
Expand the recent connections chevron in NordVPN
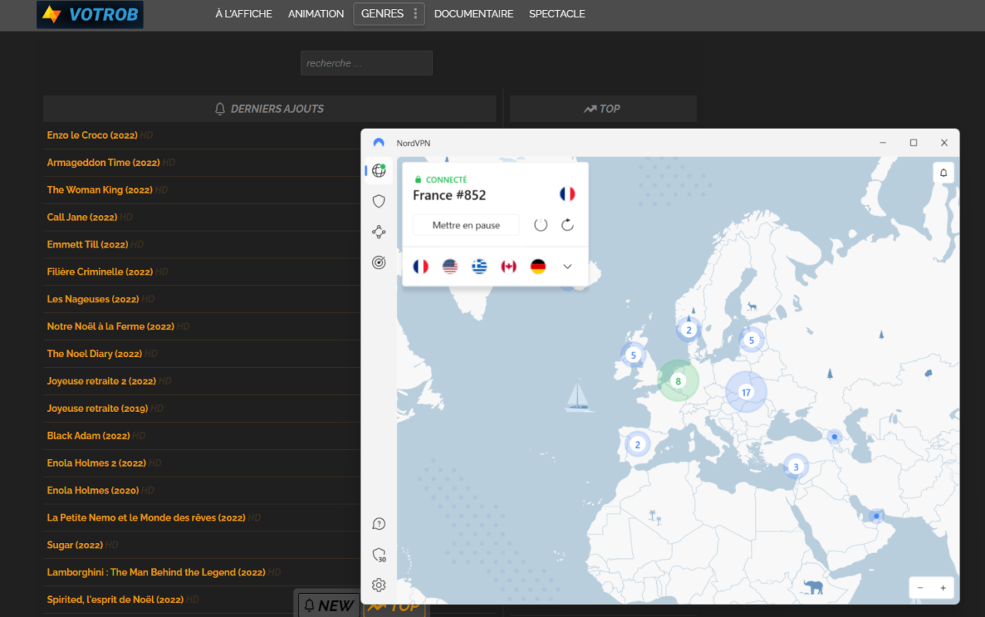tap(567, 266)
